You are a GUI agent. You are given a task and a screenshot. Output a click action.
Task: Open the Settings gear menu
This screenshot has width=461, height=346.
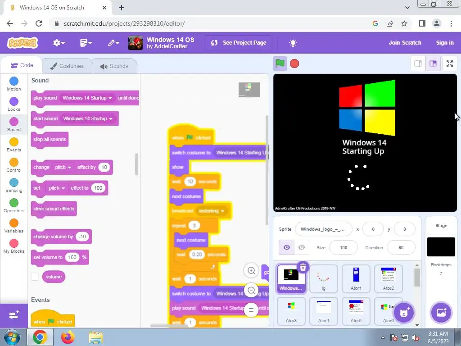59,43
